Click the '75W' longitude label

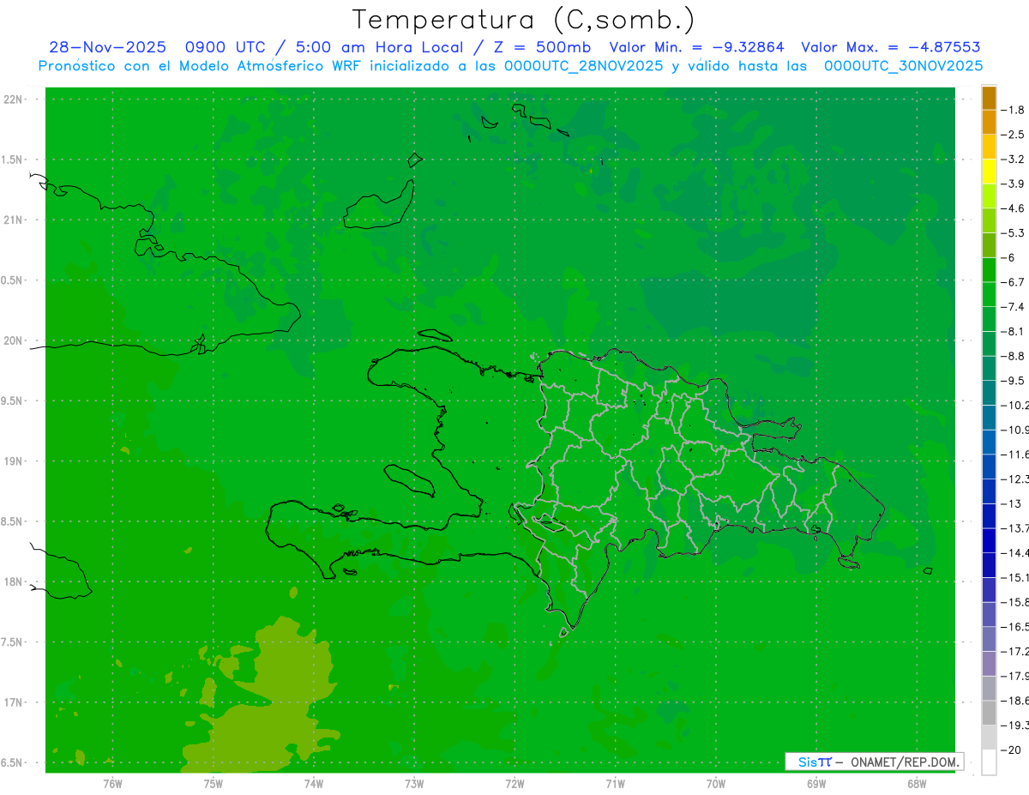(x=213, y=783)
